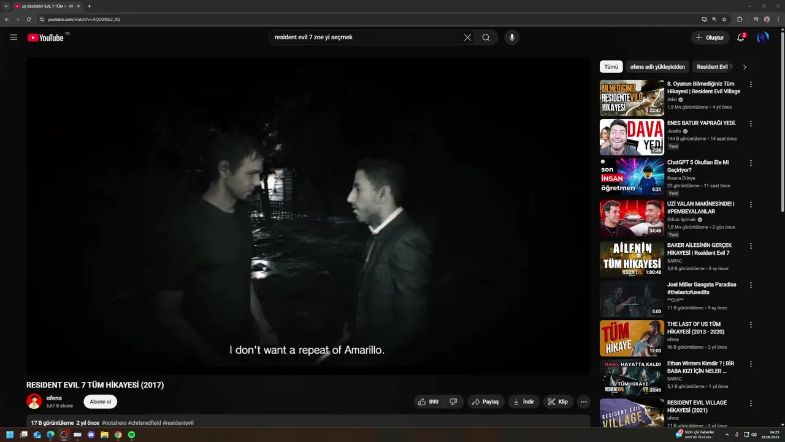Open the zoom magnifier in address bar

pos(714,19)
